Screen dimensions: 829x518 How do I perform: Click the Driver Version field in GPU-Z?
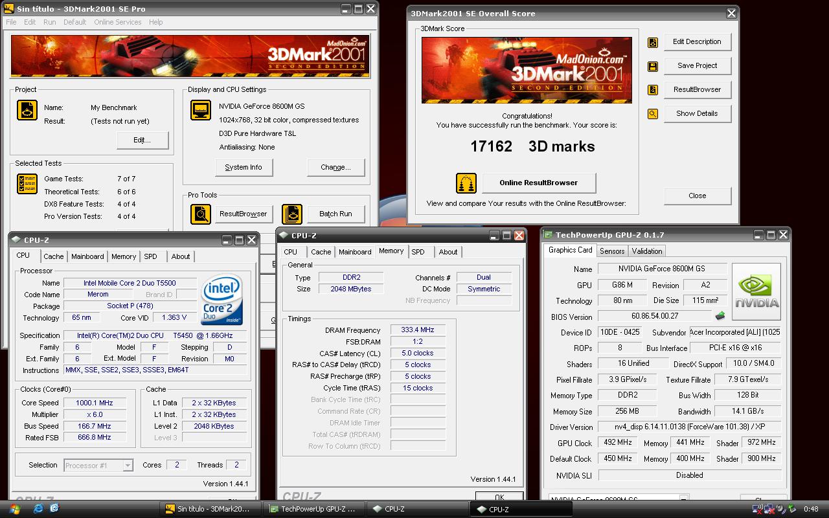pos(689,427)
